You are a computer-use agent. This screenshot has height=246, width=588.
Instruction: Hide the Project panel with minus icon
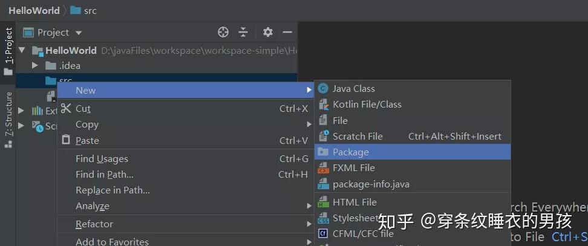click(x=287, y=33)
